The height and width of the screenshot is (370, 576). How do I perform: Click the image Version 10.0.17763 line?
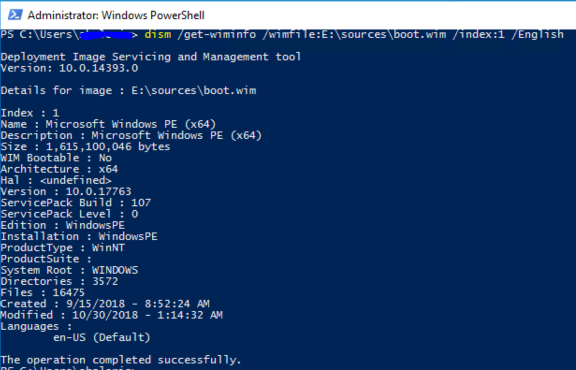pos(66,192)
